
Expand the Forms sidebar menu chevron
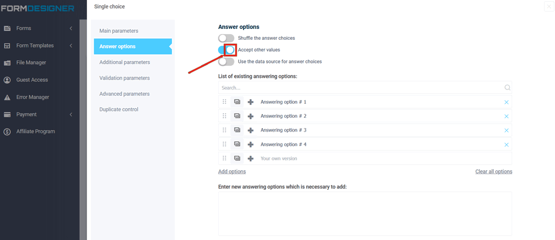[x=71, y=28]
